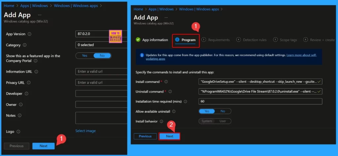
Task: Click Home breadcrumb in right panel
Action: pyautogui.click(x=138, y=9)
